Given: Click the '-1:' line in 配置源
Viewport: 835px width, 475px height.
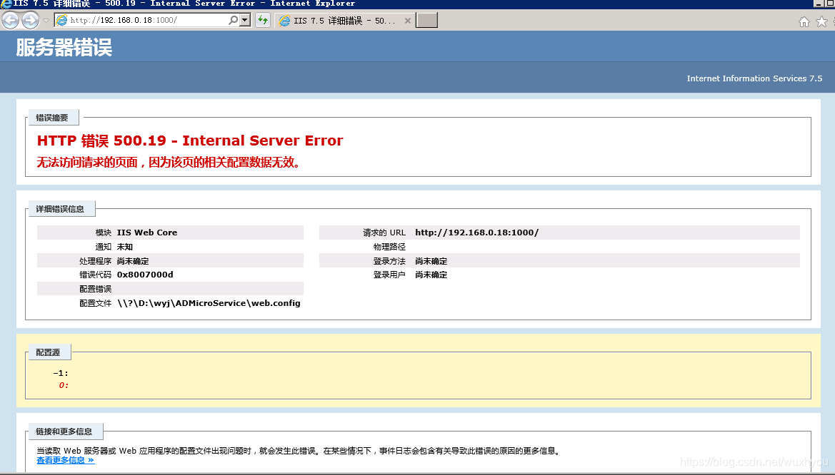Looking at the screenshot, I should point(61,374).
